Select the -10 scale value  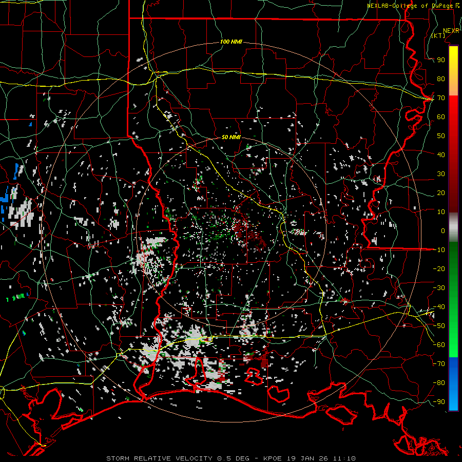pyautogui.click(x=439, y=250)
